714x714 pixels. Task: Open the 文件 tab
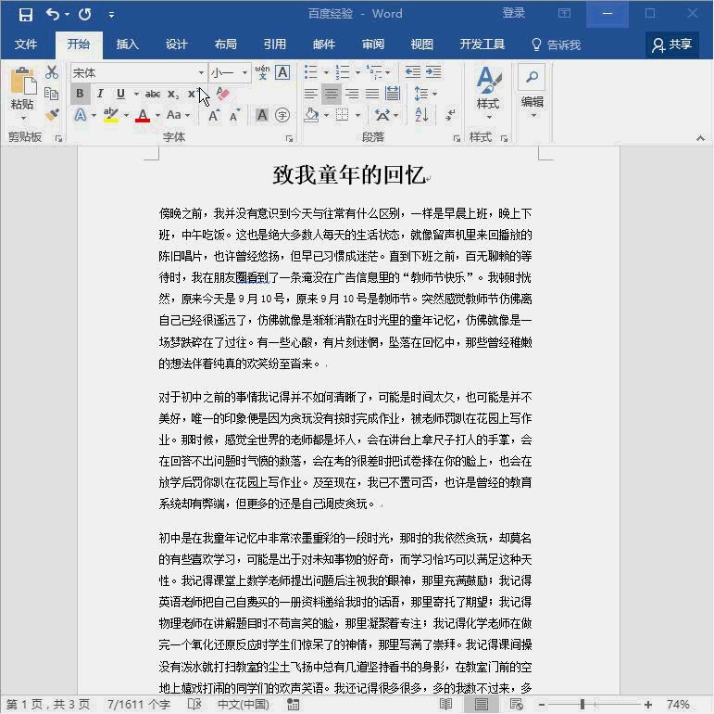[26, 45]
